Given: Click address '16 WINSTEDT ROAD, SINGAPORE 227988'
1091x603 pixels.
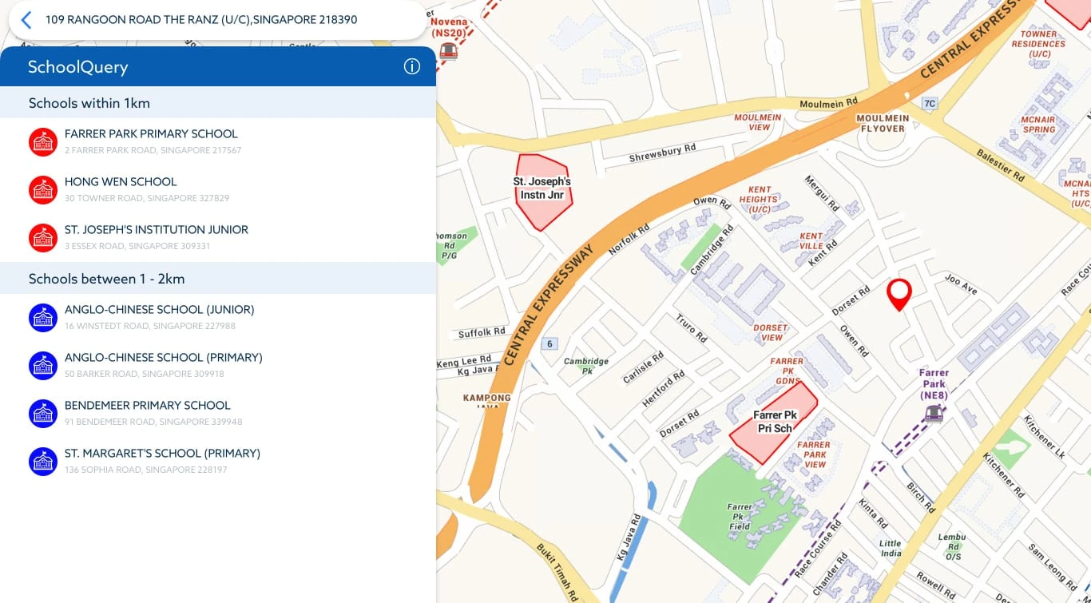Looking at the screenshot, I should [150, 326].
